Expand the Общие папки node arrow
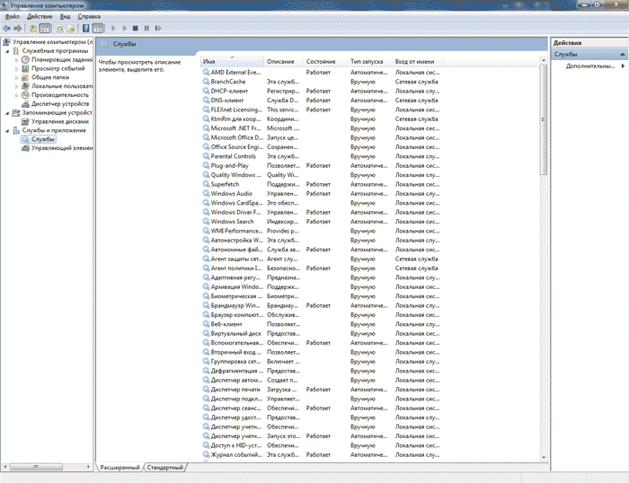The width and height of the screenshot is (629, 483). (x=16, y=78)
